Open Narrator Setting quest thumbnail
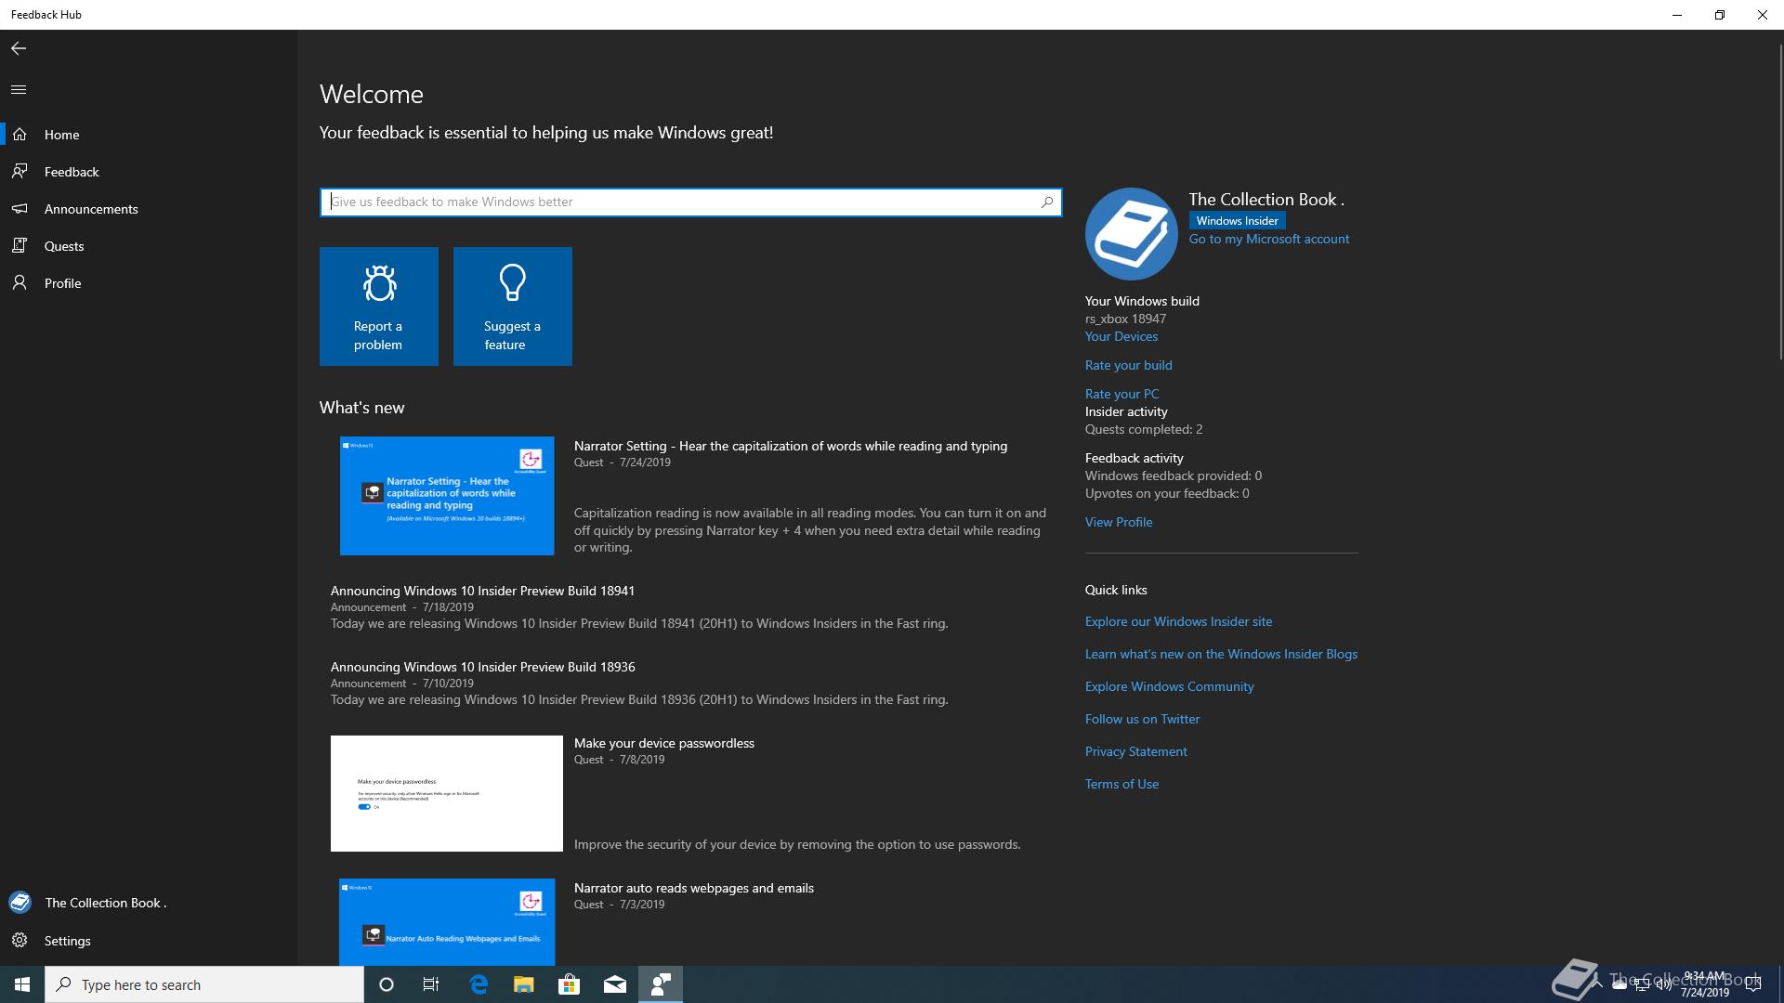The image size is (1784, 1003). tap(447, 496)
